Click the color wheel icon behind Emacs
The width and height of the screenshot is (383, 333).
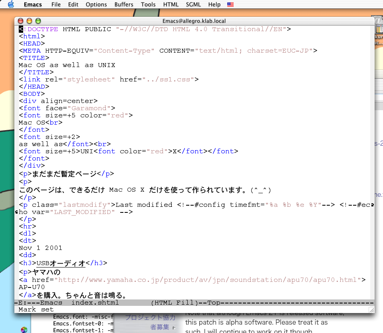coord(24,329)
